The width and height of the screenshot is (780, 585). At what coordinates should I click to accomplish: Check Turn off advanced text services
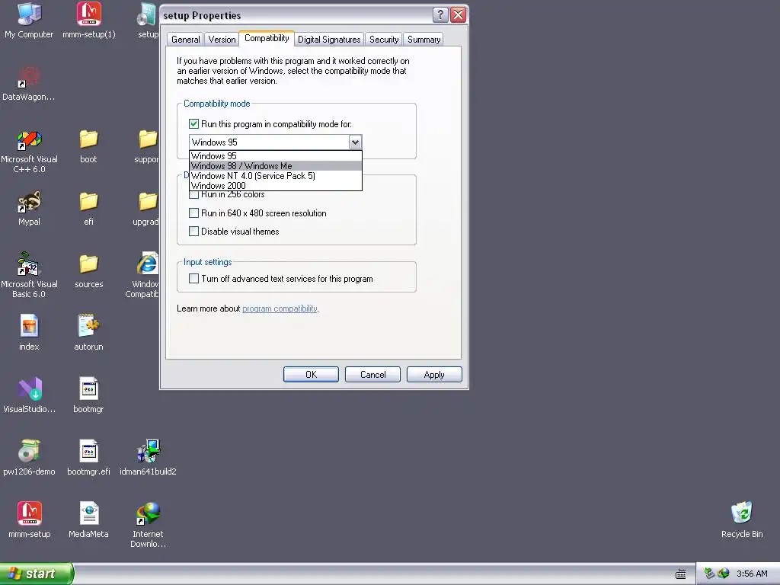[x=193, y=279]
